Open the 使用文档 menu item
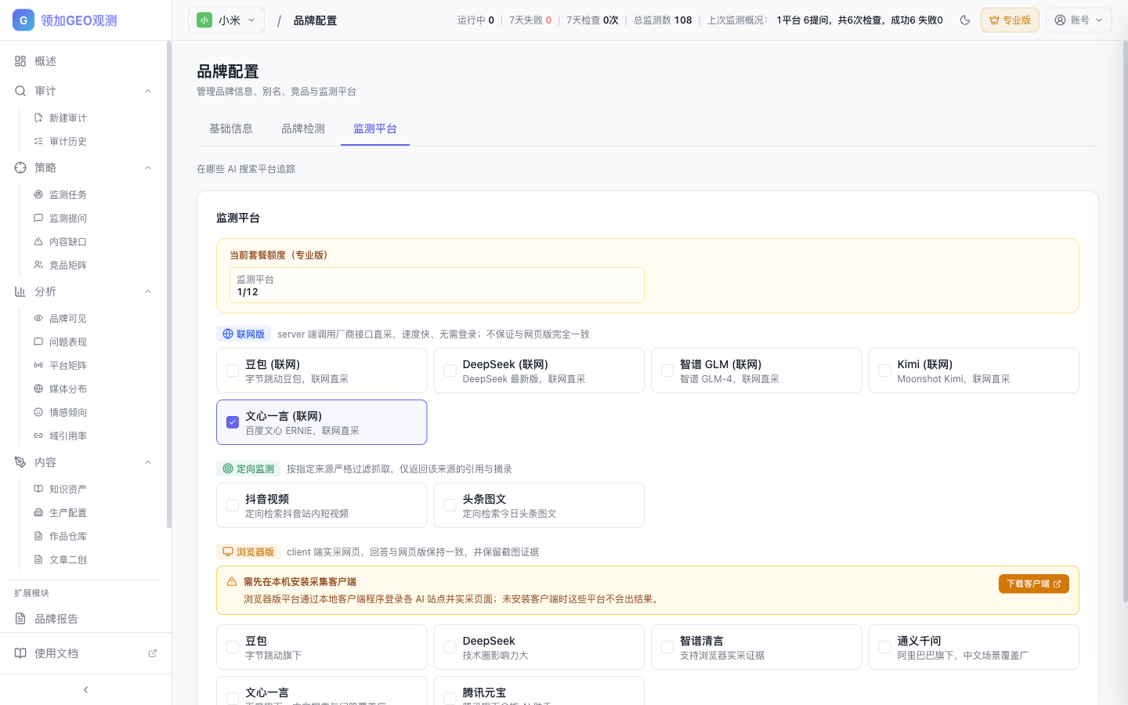Viewport: 1128px width, 705px height. (85, 653)
